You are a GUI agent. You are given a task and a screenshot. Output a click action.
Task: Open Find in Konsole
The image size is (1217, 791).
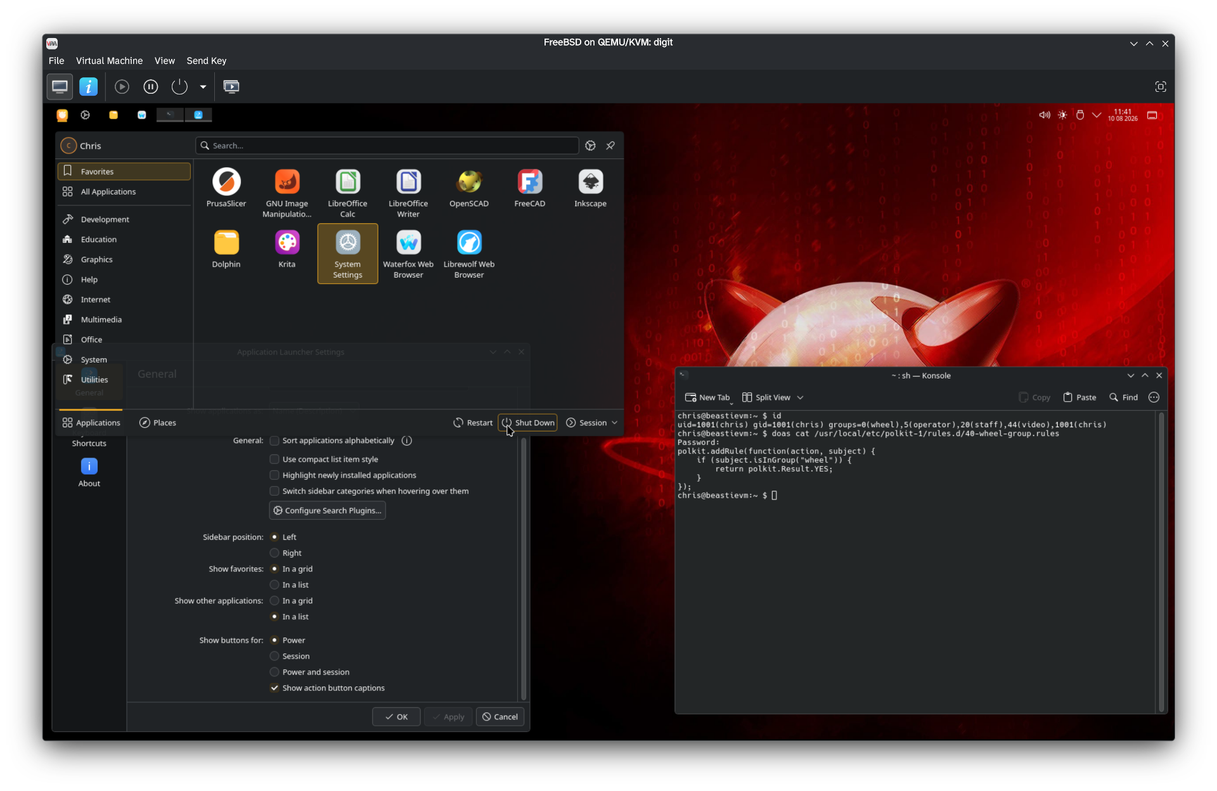coord(1123,397)
